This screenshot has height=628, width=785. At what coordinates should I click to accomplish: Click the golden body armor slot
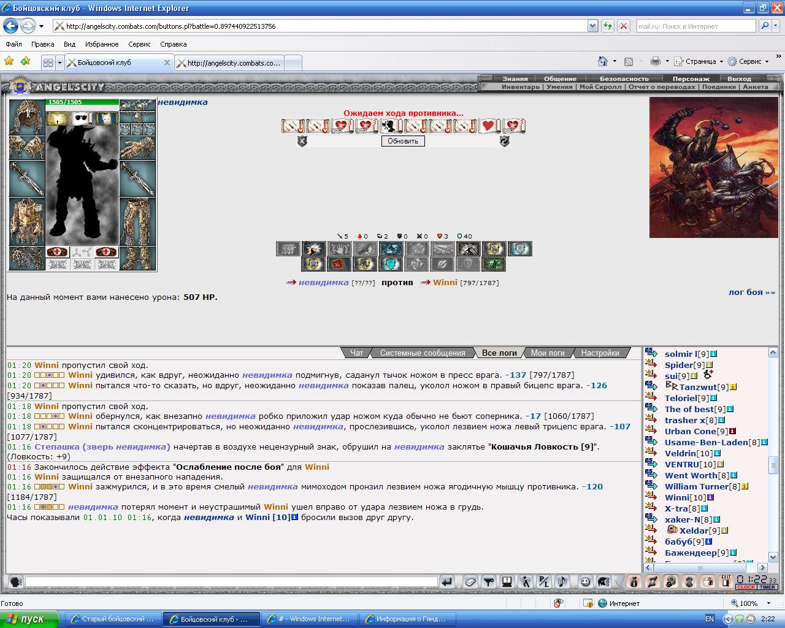[x=27, y=221]
